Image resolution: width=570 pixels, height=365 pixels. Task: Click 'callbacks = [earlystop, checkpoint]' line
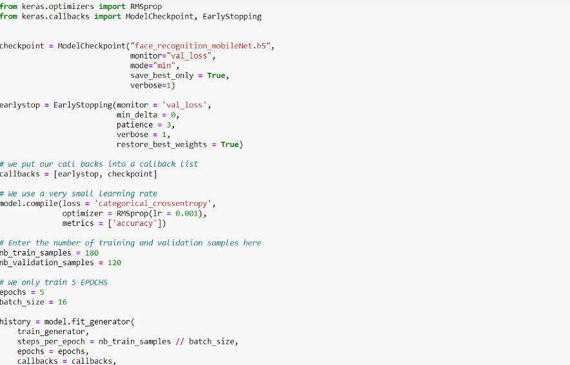click(79, 174)
